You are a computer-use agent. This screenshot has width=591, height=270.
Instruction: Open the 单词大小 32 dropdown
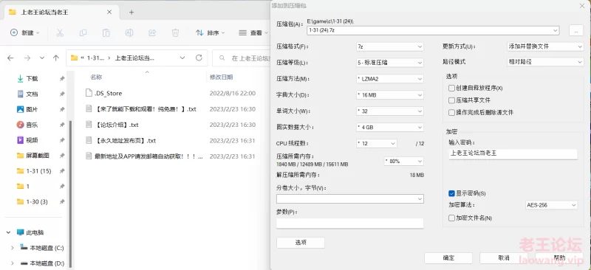(390, 111)
